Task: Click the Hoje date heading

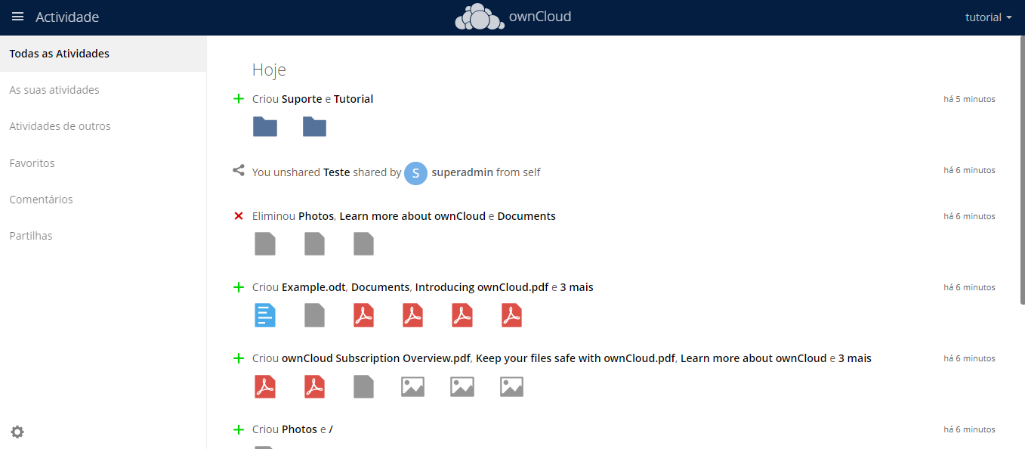Action: pos(269,70)
